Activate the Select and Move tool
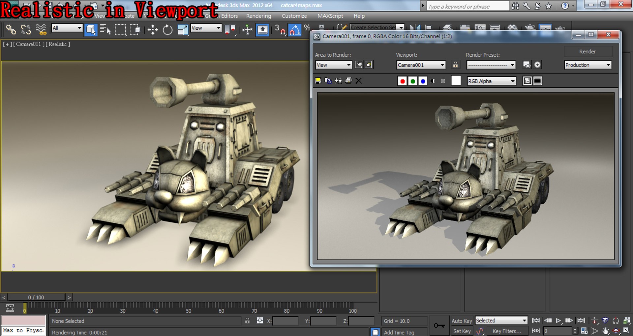Viewport: 633px width, 336px height. (x=153, y=30)
